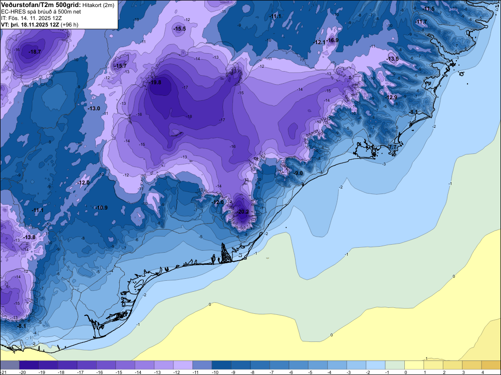
Task: Click the -16.9 temperature label
Action: click(x=332, y=40)
